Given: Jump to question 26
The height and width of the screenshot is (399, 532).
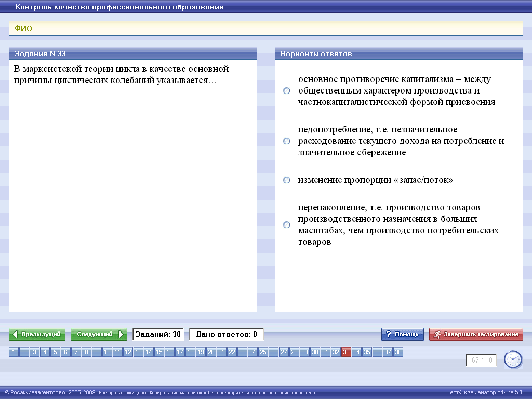Looking at the screenshot, I should coord(273,352).
